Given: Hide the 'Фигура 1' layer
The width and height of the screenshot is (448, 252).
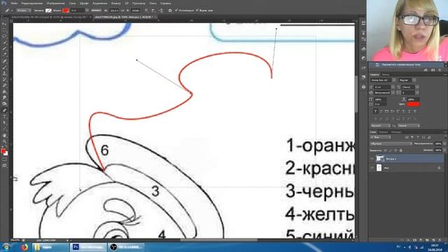Looking at the screenshot, I should [x=372, y=159].
